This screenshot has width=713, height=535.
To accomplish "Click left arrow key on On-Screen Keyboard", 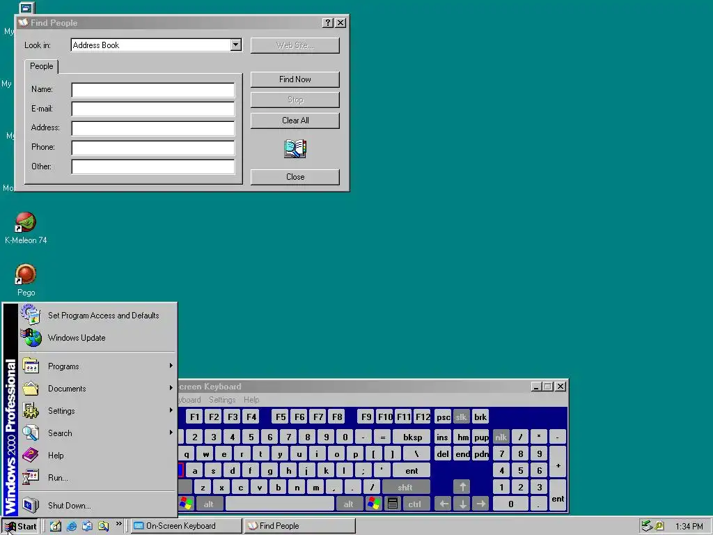I will (x=444, y=504).
